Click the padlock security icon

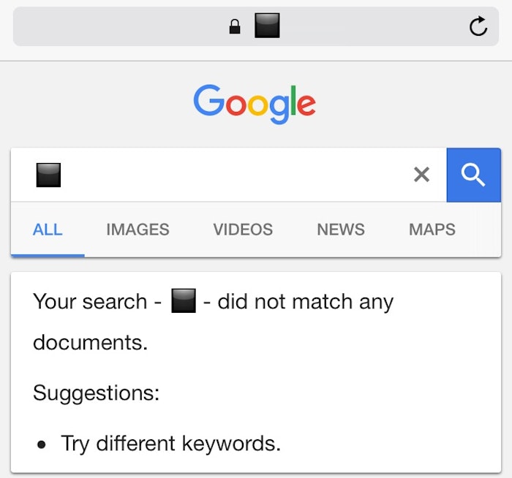tap(235, 28)
